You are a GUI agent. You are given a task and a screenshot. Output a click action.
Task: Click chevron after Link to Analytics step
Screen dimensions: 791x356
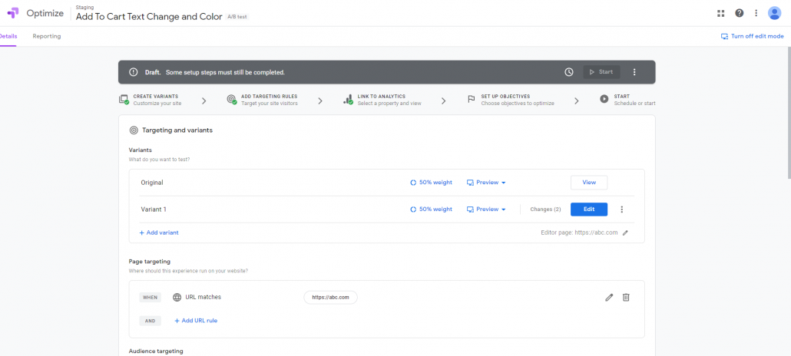[443, 101]
